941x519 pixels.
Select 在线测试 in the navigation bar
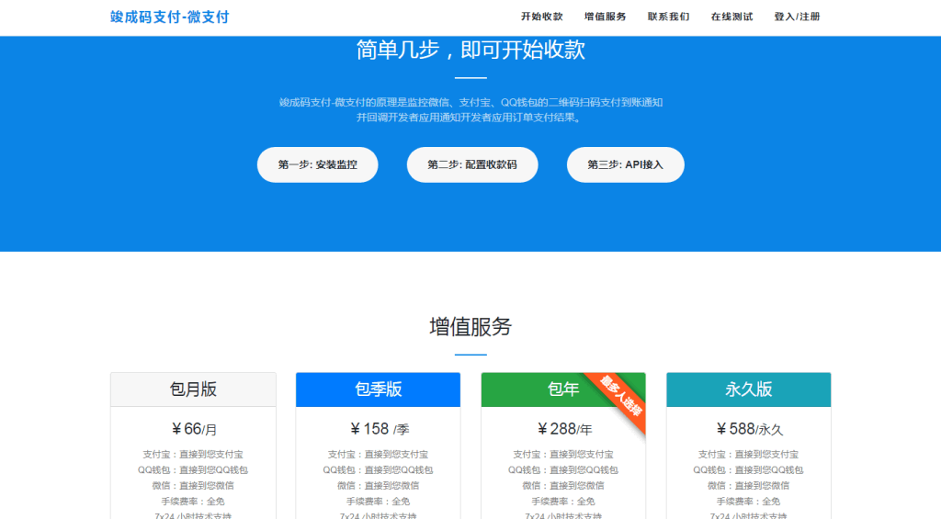click(731, 17)
